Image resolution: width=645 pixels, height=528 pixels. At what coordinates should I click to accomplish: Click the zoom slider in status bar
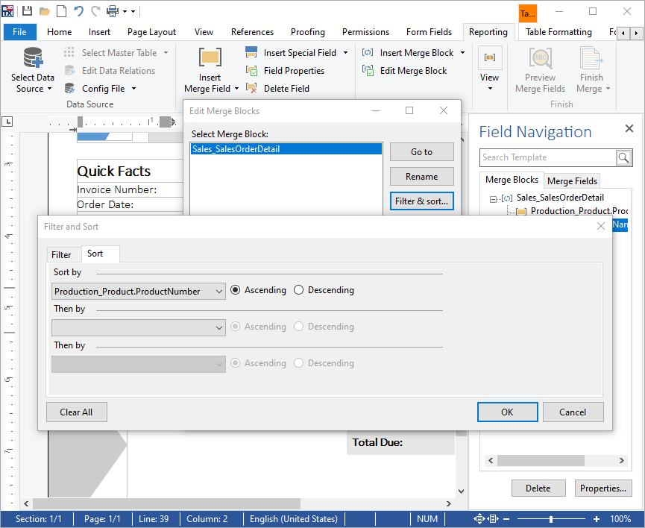tap(552, 518)
